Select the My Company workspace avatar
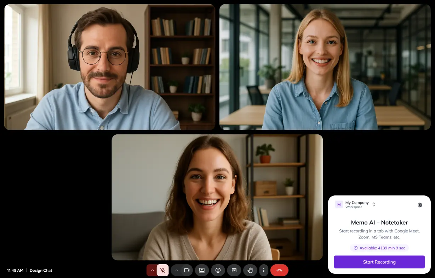The image size is (435, 278). click(x=339, y=204)
